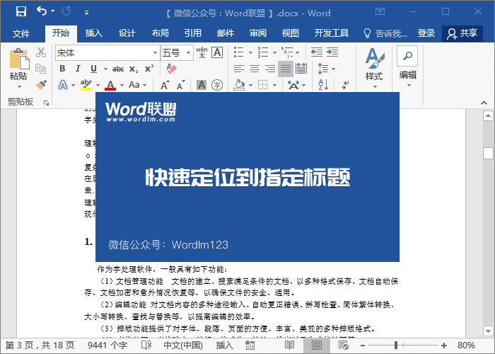Copy selection using copy icon
The image size is (495, 354).
click(x=41, y=68)
